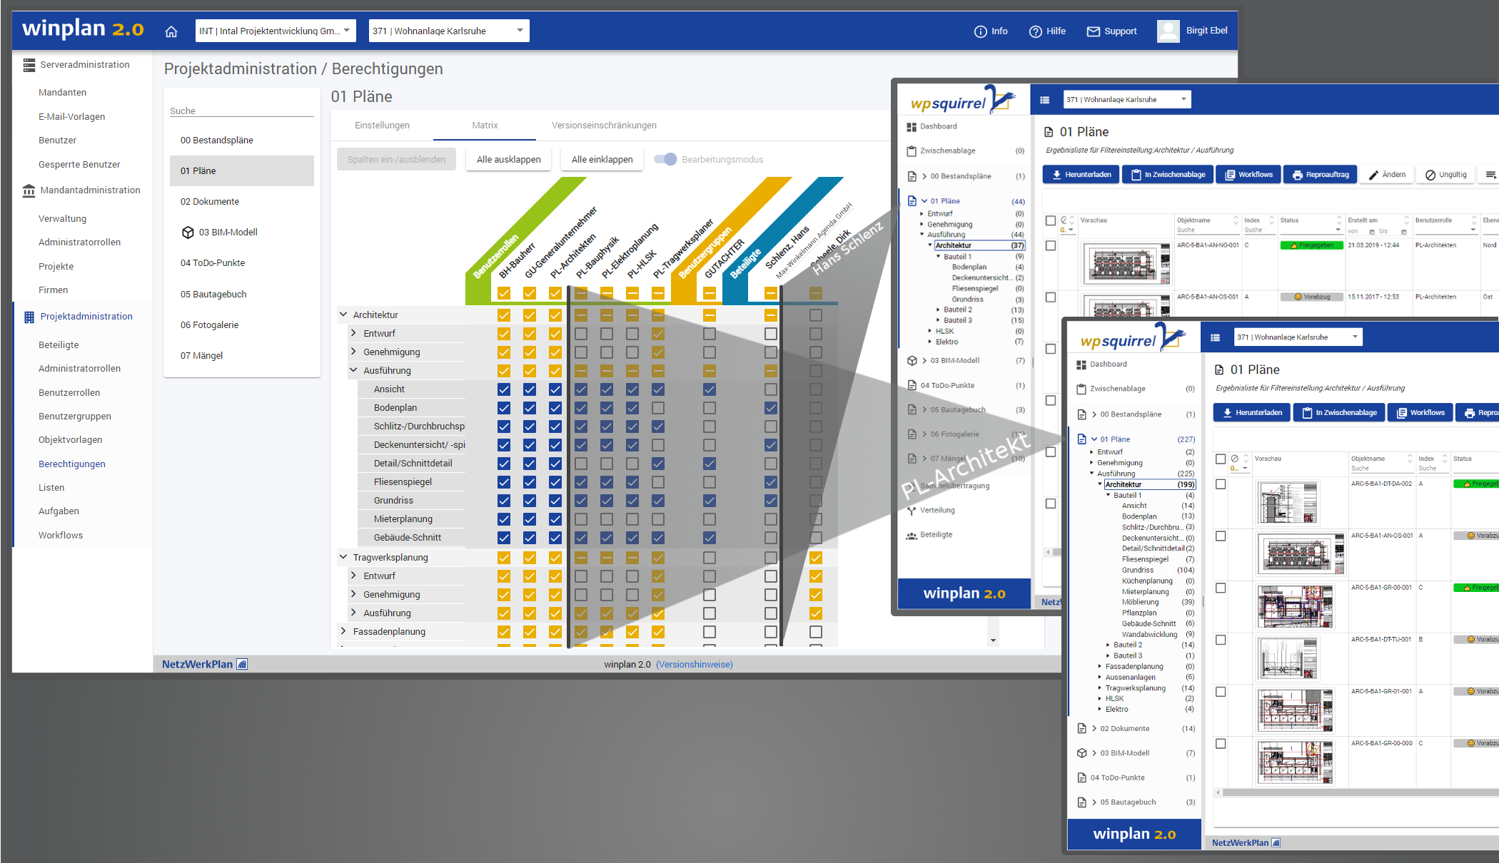Open the 371 Wohnanlage Karlsruhe dropdown

click(x=449, y=31)
